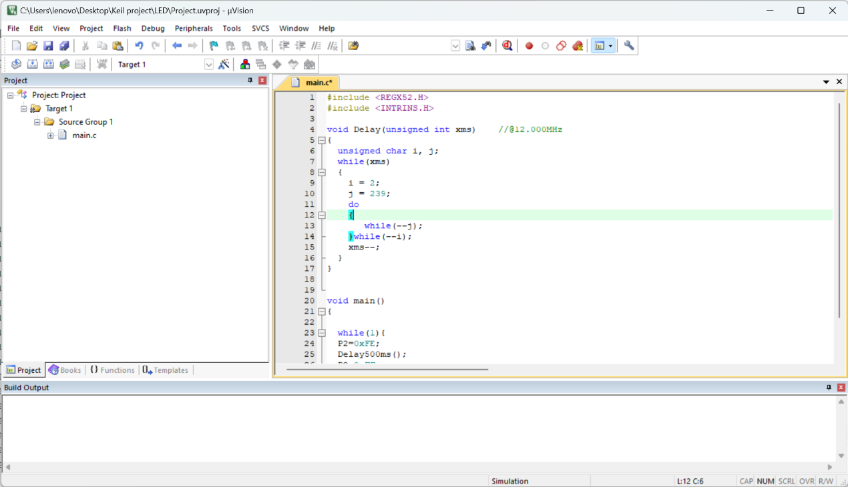Open Manage Project Items with colored blocks icon

pos(245,65)
